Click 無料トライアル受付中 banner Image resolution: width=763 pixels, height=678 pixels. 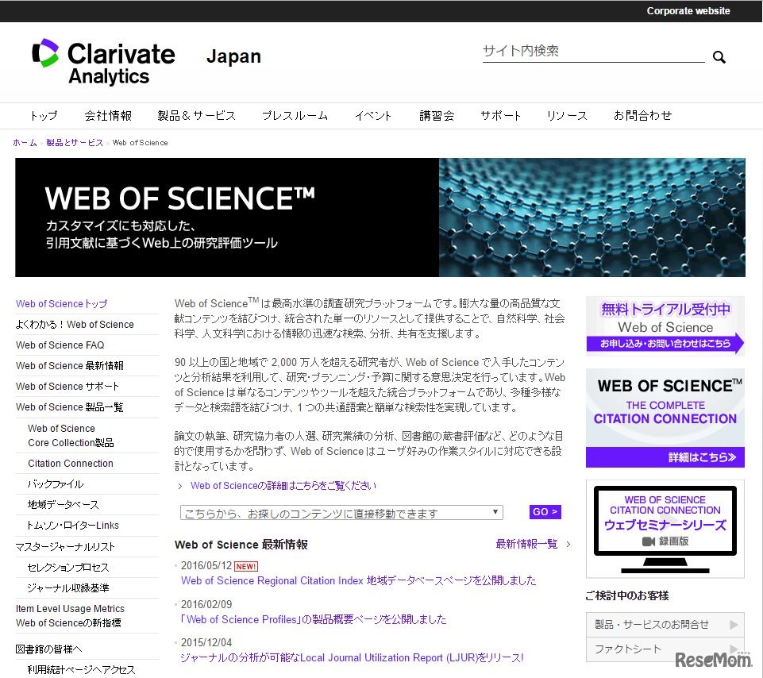665,326
